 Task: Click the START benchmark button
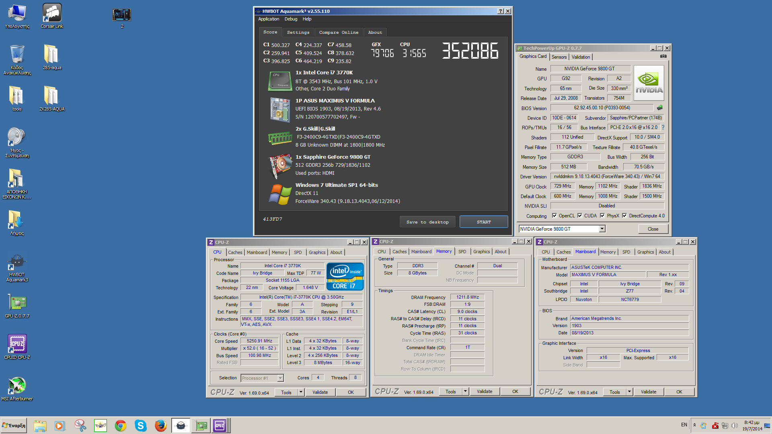484,222
